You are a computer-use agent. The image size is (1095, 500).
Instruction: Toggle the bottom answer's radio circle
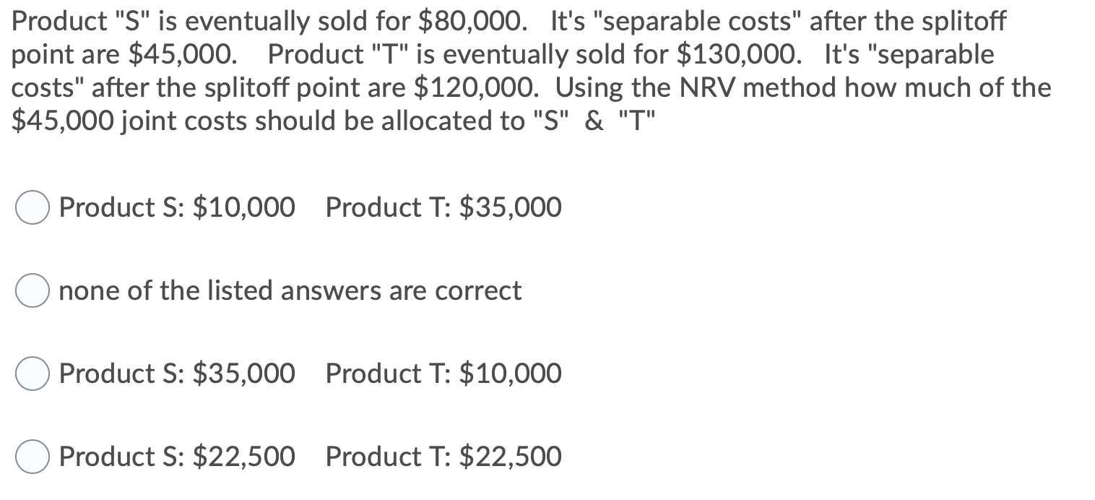tap(32, 457)
